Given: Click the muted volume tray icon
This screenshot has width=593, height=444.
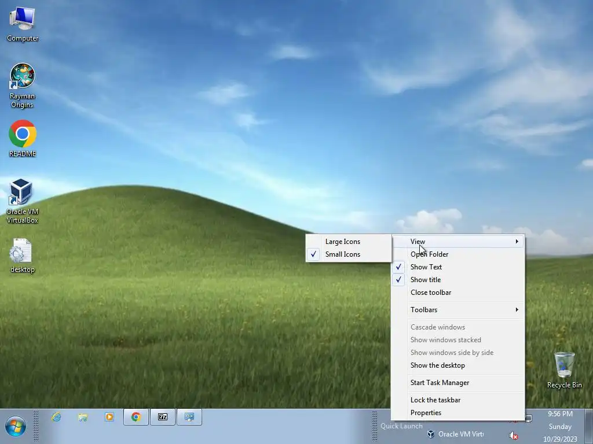Looking at the screenshot, I should point(513,436).
